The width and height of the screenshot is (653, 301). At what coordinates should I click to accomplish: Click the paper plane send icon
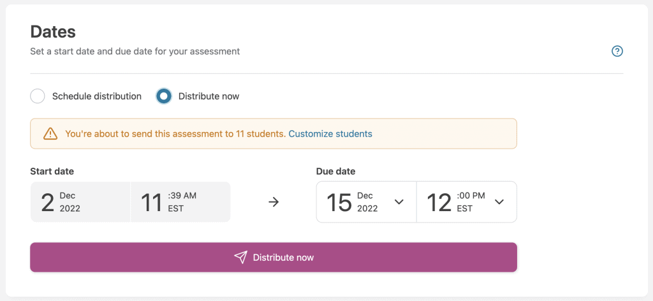point(240,257)
